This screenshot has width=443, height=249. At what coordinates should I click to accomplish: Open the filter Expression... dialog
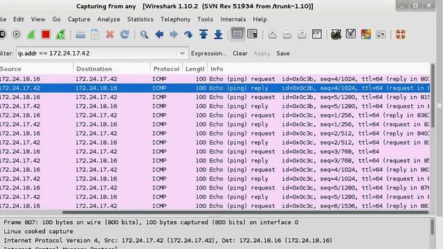pos(209,53)
